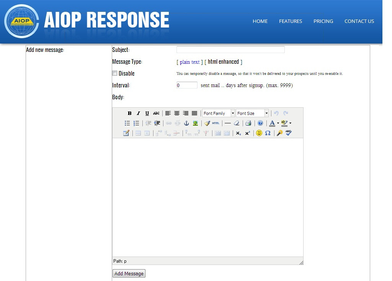The width and height of the screenshot is (392, 281).
Task: Click the merge table cells icon
Action: click(227, 133)
